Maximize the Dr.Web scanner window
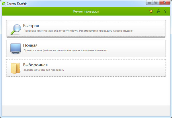Viewport: 172px width, 118px height. tap(156, 3)
